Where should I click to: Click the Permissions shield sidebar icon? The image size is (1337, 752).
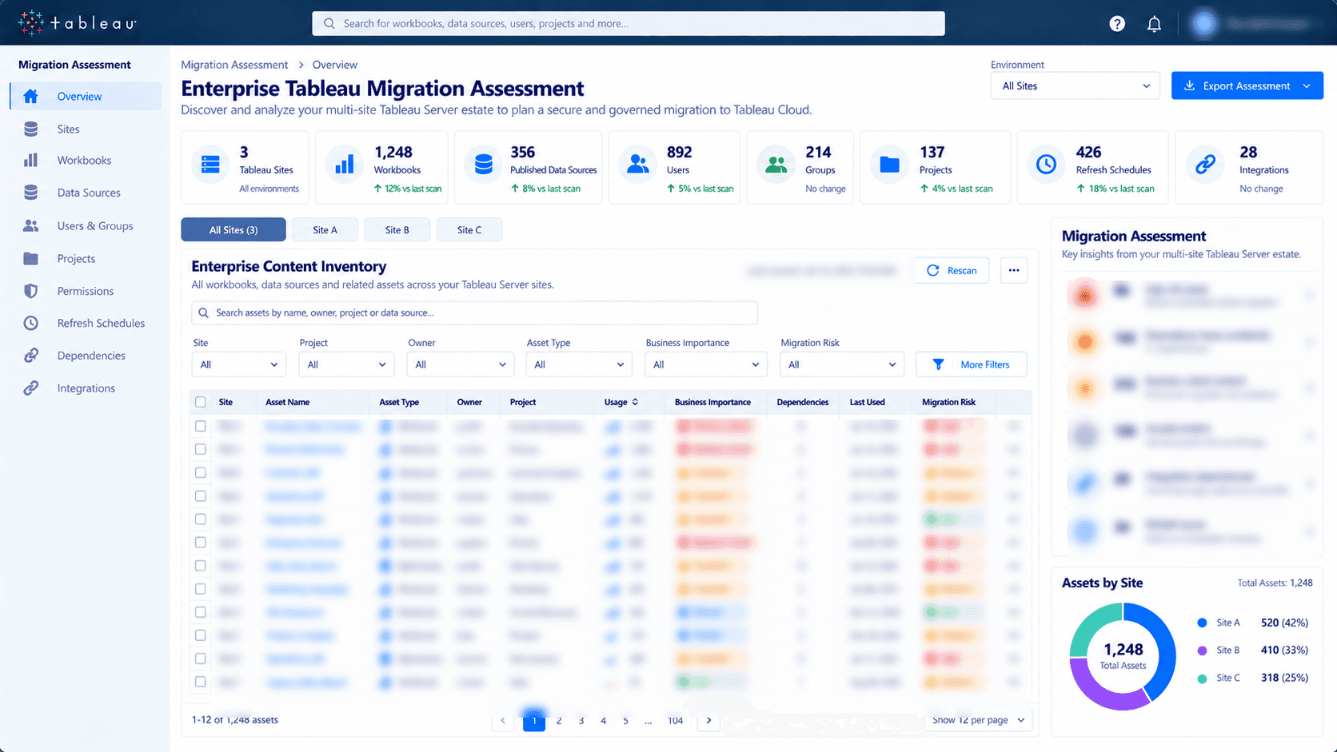click(x=30, y=291)
